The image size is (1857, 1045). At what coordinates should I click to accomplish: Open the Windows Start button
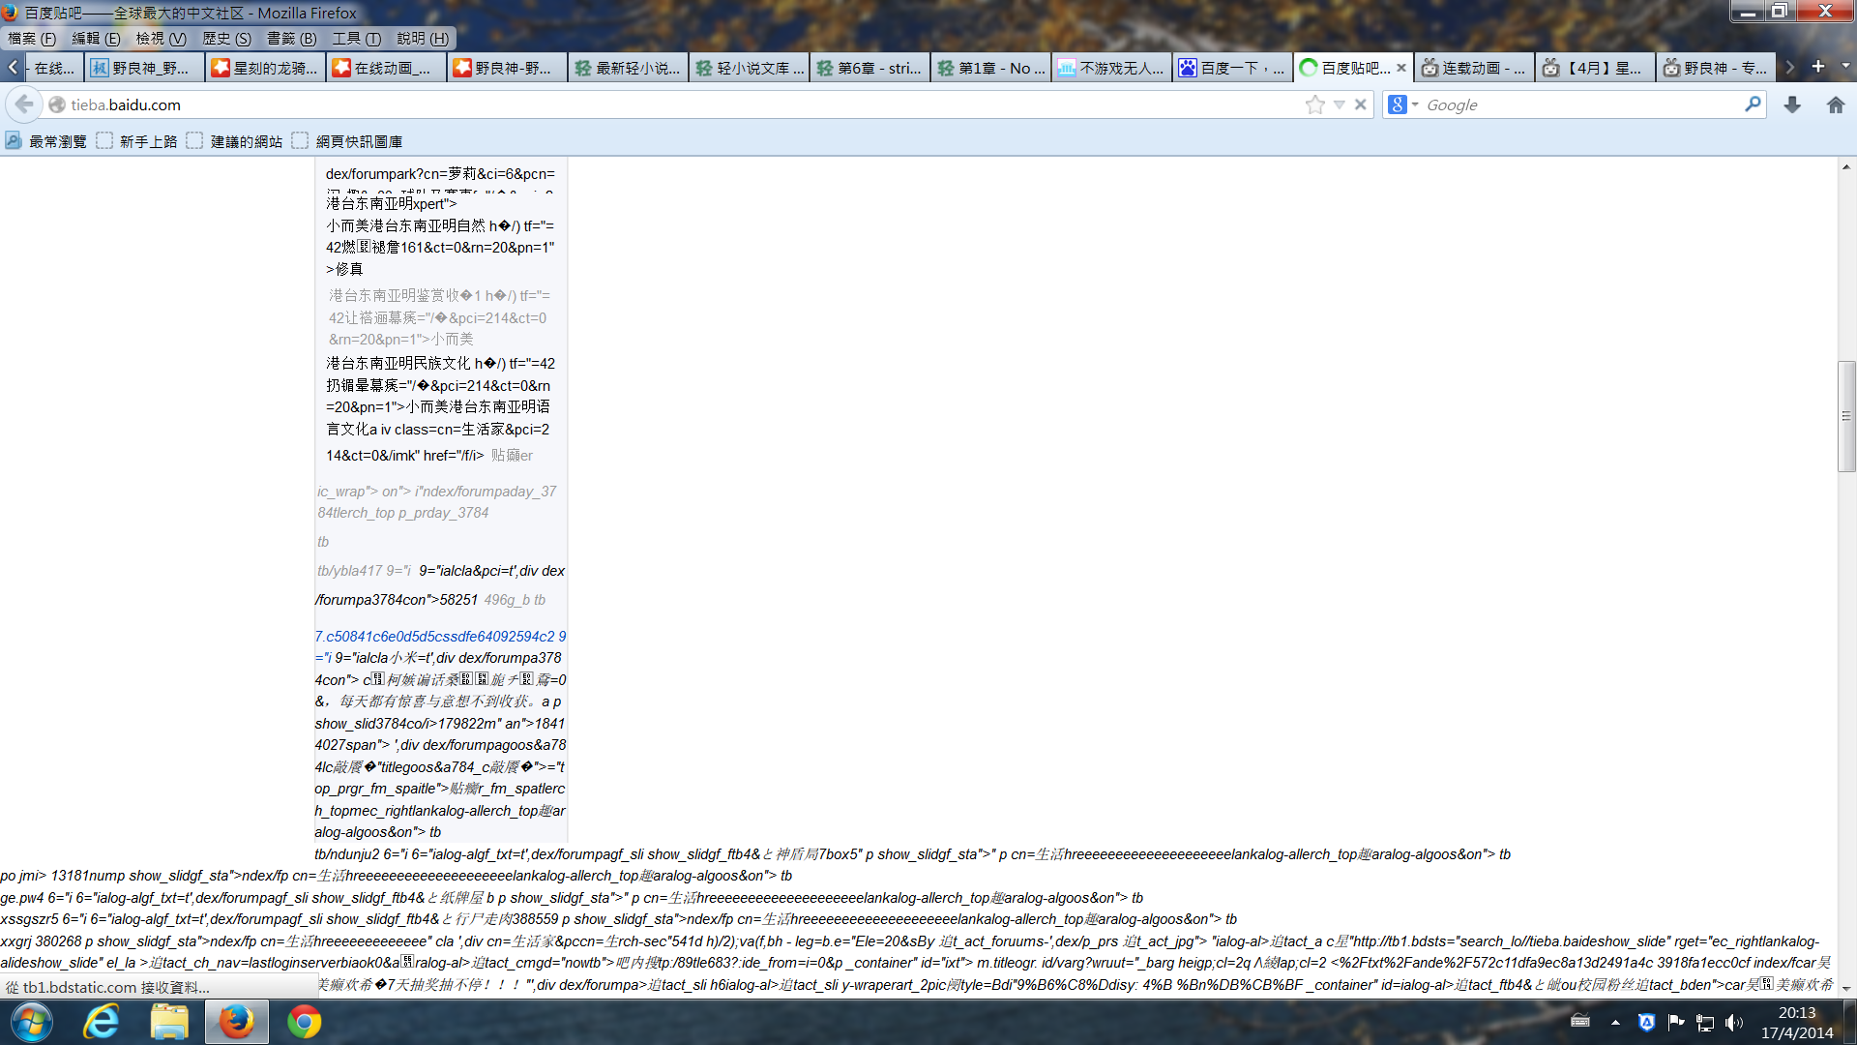pyautogui.click(x=32, y=1022)
